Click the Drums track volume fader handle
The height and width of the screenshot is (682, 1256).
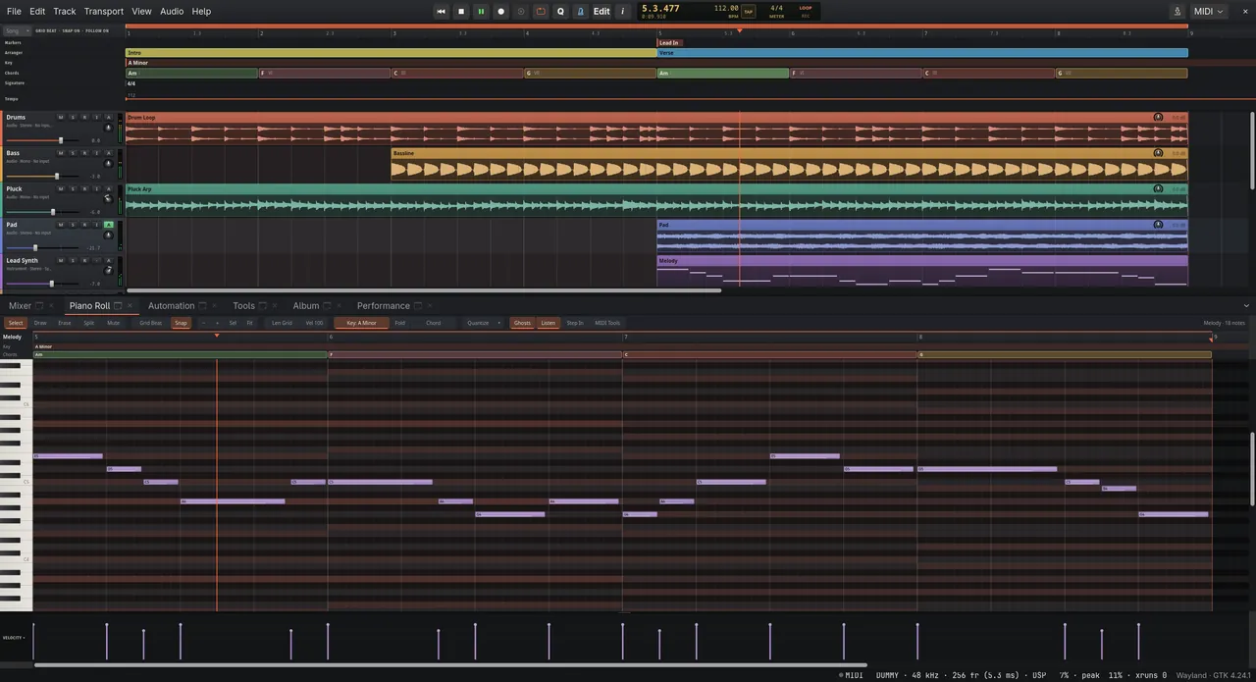(x=61, y=140)
